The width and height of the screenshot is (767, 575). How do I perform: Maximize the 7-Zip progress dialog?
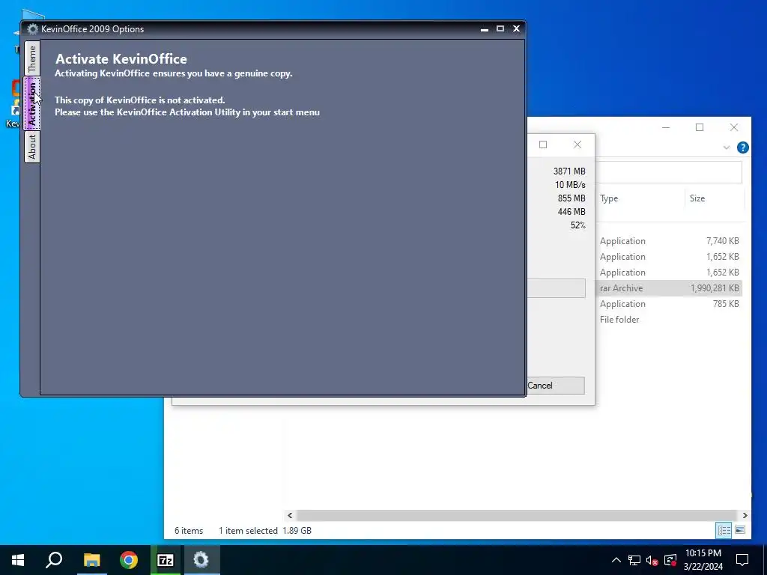(543, 144)
